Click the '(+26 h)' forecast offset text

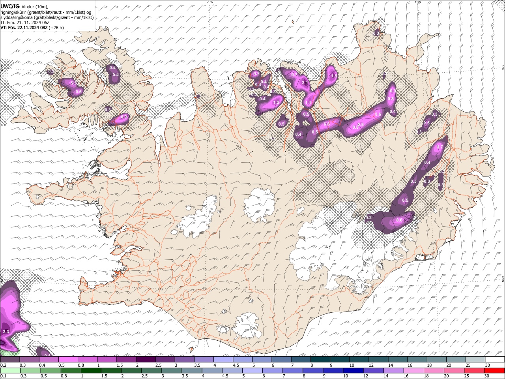point(56,28)
